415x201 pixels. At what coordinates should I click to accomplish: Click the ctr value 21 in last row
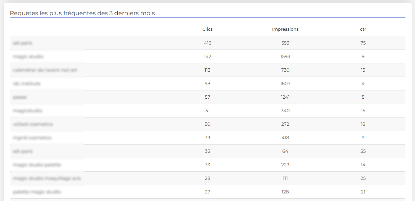tap(363, 192)
